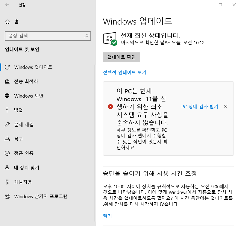Click the sidebar vertical scrollbar
Screen dimensions: 241x226
click(95, 120)
